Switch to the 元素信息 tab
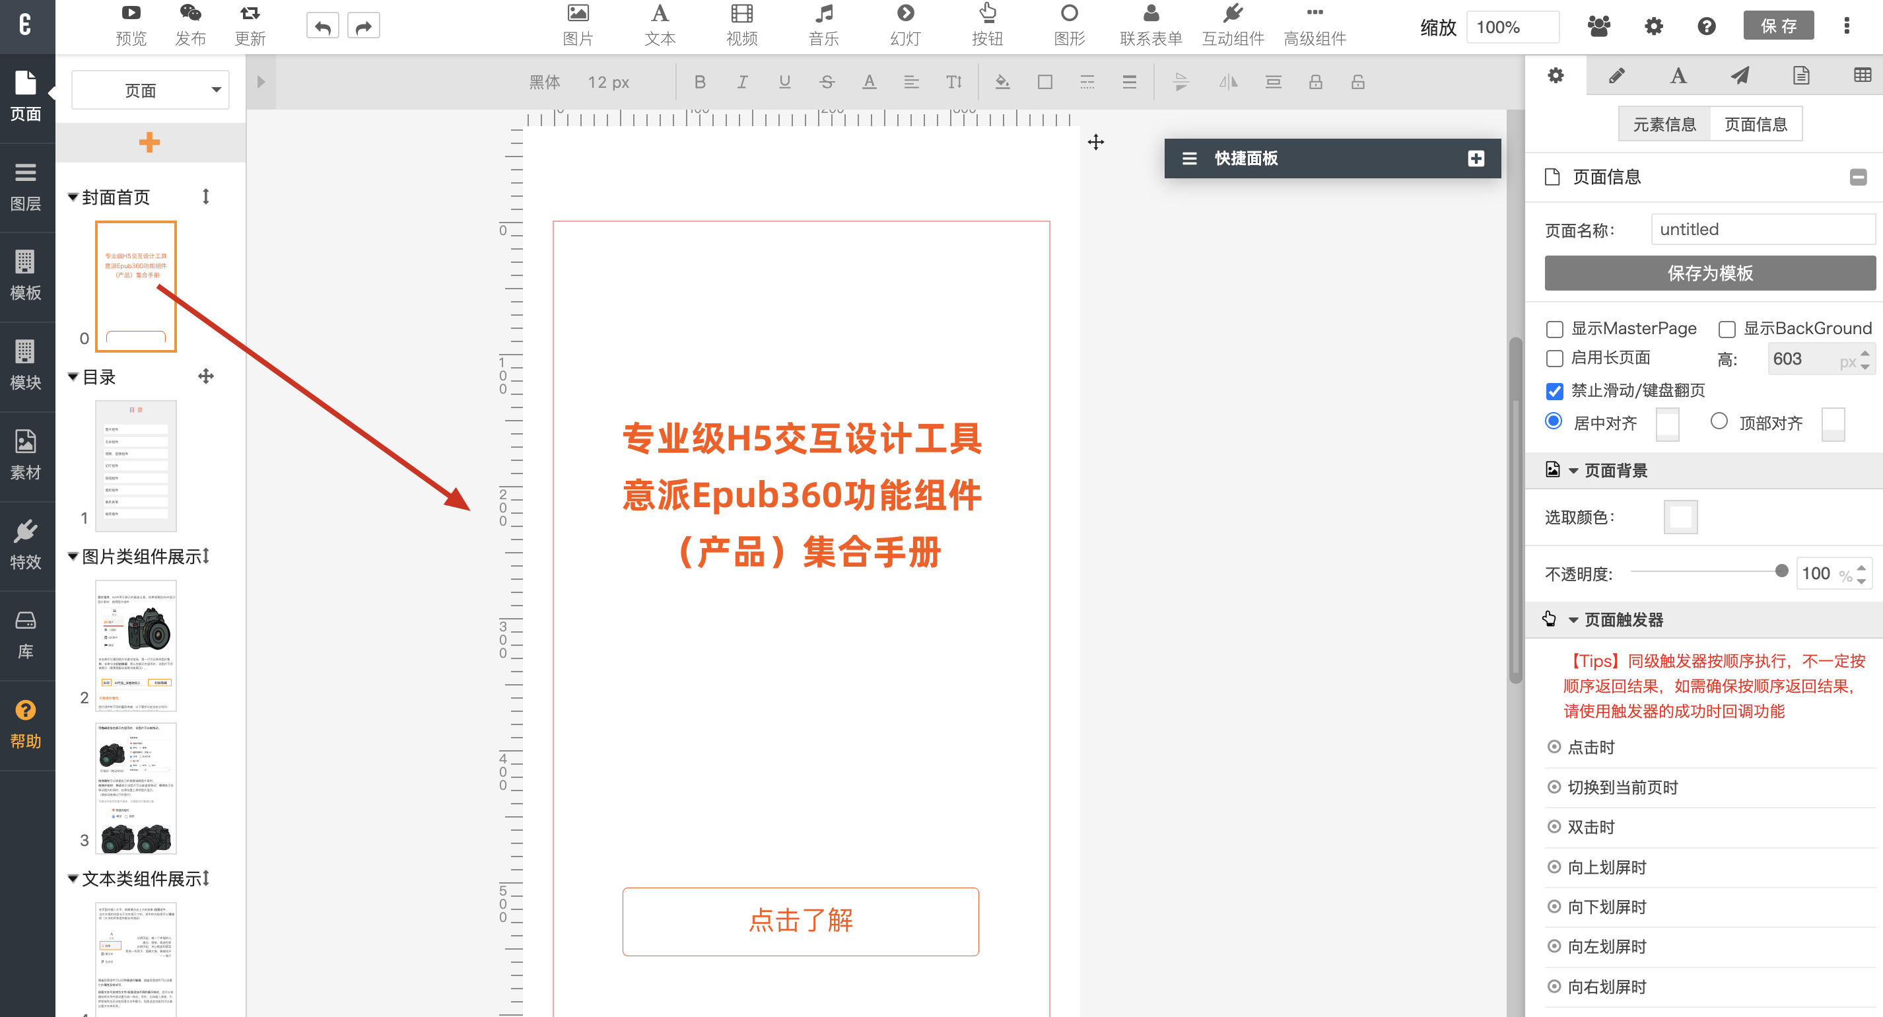Image resolution: width=1883 pixels, height=1017 pixels. point(1664,124)
